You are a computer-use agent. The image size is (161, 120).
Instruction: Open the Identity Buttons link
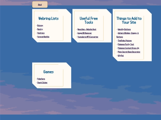click(124, 29)
